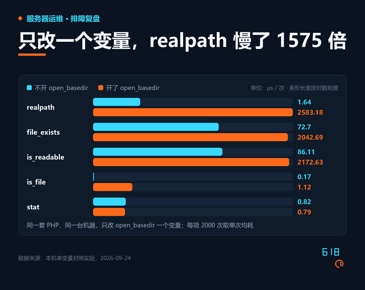This screenshot has width=365, height=290.
Task: Click the value 2583.18
Action: (310, 112)
